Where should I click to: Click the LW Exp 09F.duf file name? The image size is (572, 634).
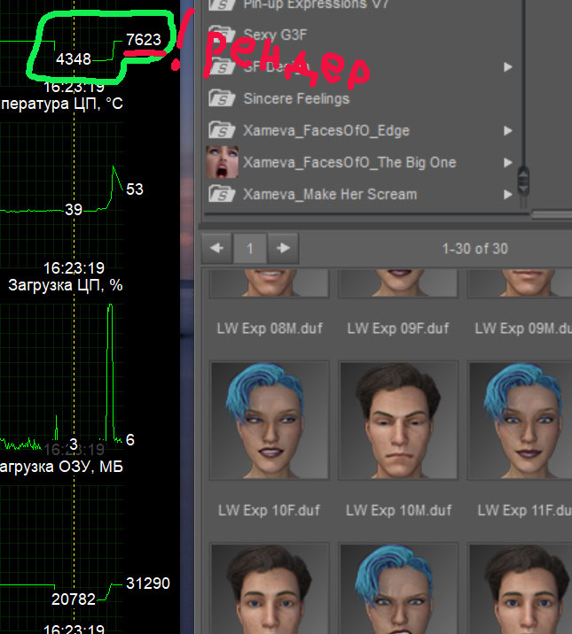pyautogui.click(x=398, y=329)
